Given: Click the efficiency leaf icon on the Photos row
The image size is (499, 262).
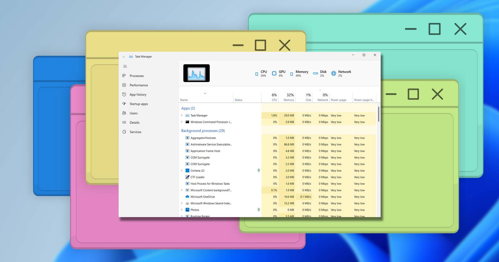Looking at the screenshot, I should [x=259, y=210].
